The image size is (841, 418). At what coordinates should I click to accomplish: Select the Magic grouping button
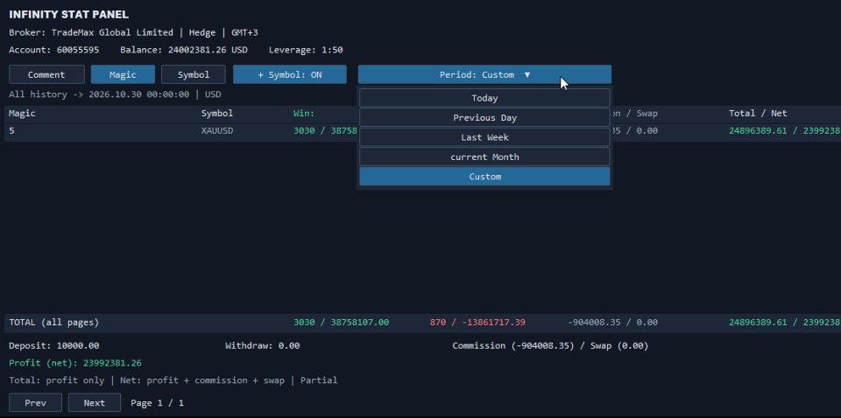123,74
